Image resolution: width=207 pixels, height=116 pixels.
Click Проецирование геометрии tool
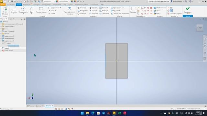(70, 11)
